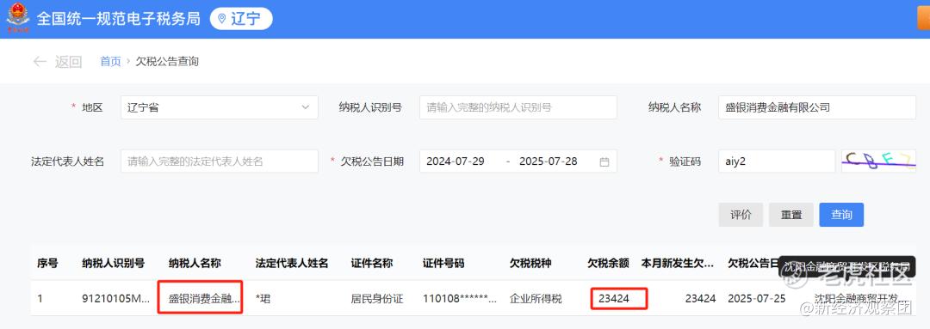Click the taxpayer ID cell 91210105M...
Viewport: 930px width, 329px height.
[116, 298]
